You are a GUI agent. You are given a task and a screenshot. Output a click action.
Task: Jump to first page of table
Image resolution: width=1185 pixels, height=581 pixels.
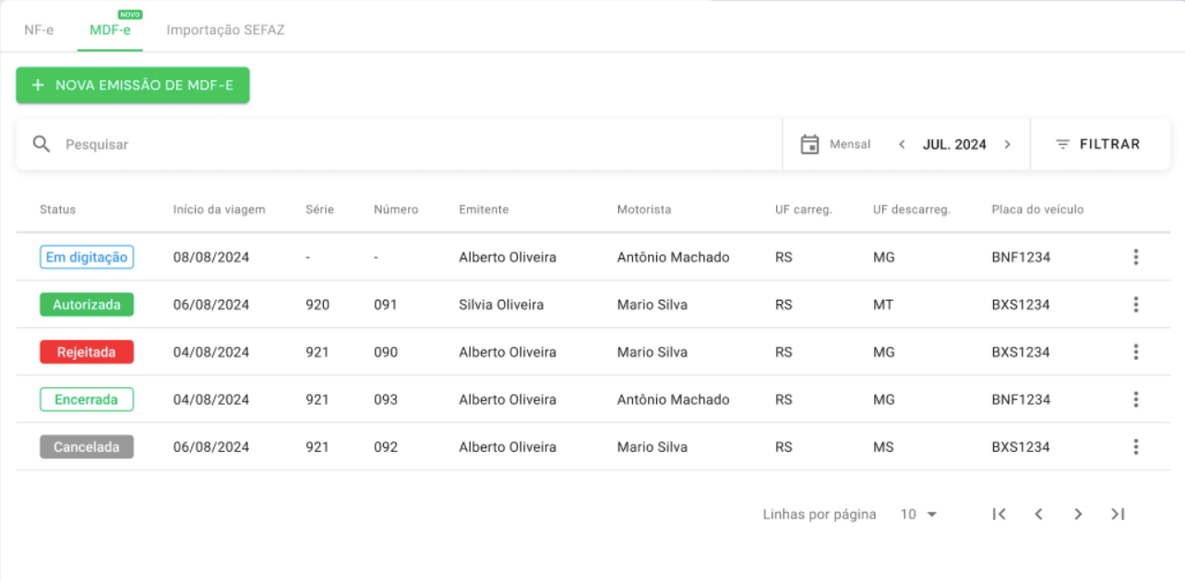999,515
